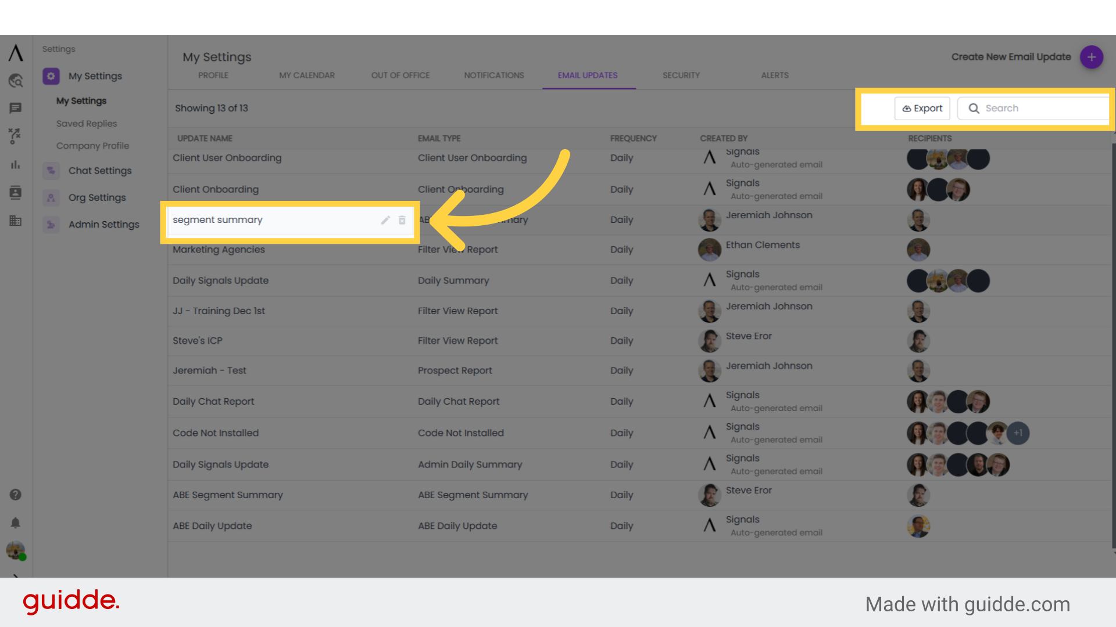Screen dimensions: 1116x627
Task: Open the bar chart reports icon
Action: (16, 165)
